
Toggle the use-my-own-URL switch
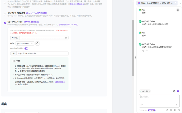coord(26,48)
